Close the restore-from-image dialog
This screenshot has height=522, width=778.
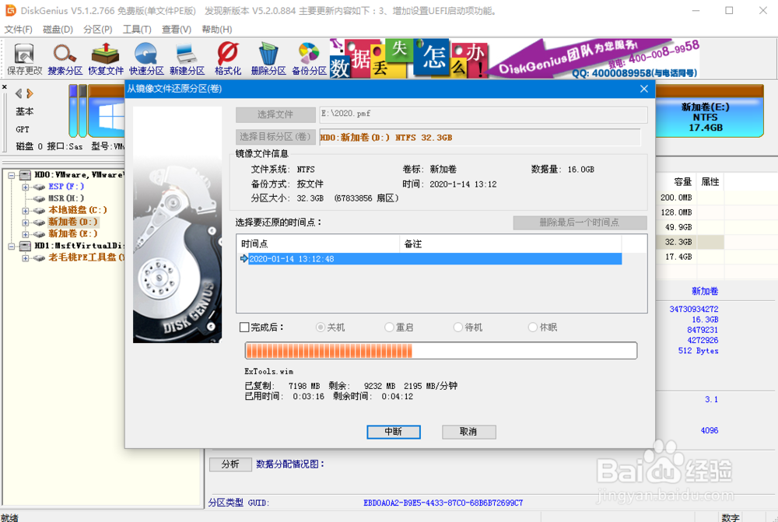[x=644, y=89]
